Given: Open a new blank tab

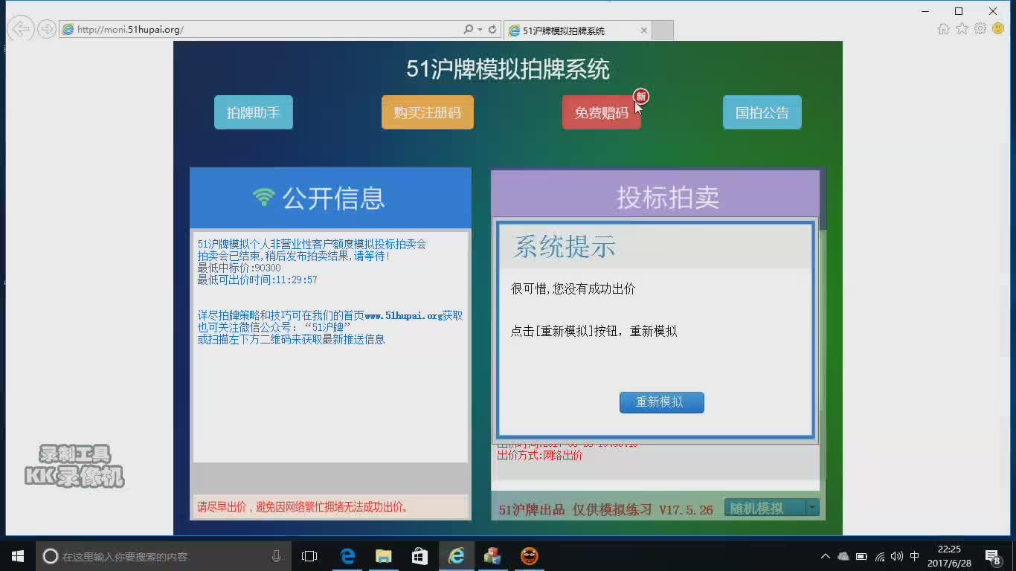Looking at the screenshot, I should [x=663, y=30].
